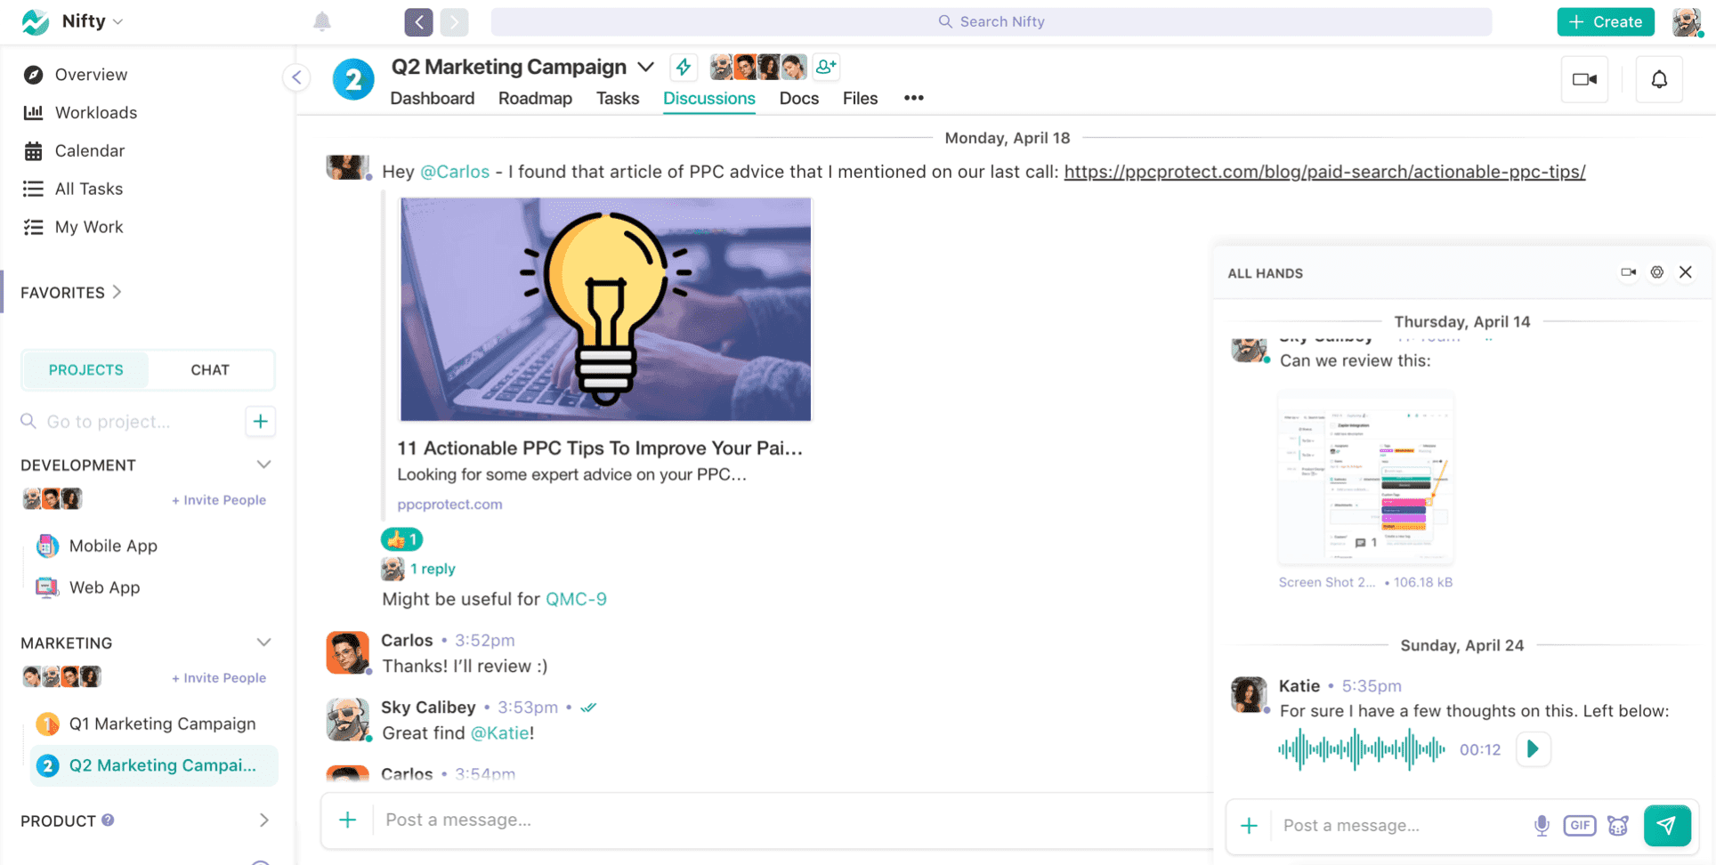Start a video call in the project
Screen dimensions: 1716x865
(1584, 80)
